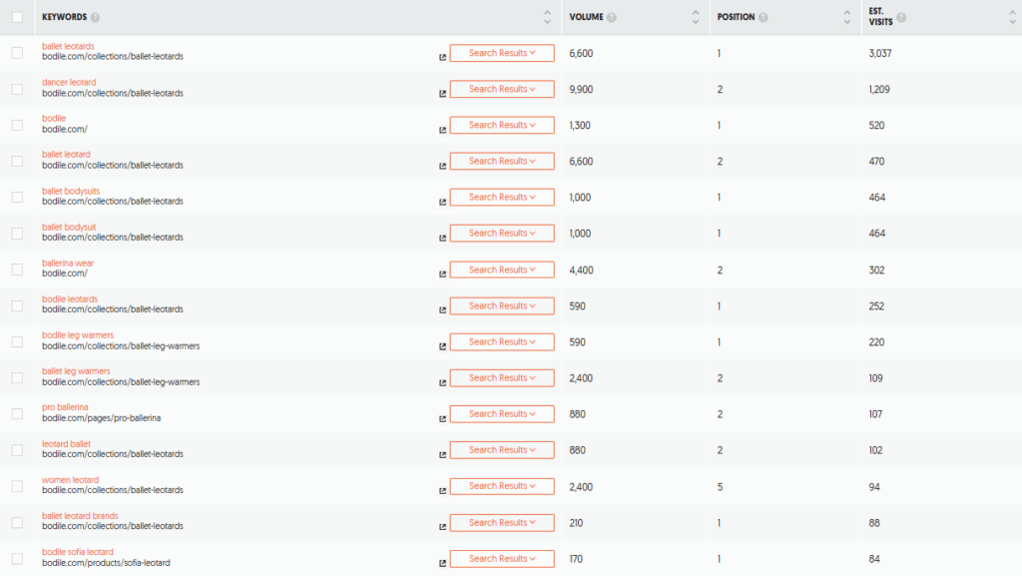Visit the 'bodile leg warmers' keyword link
Image resolution: width=1022 pixels, height=576 pixels.
coord(78,334)
